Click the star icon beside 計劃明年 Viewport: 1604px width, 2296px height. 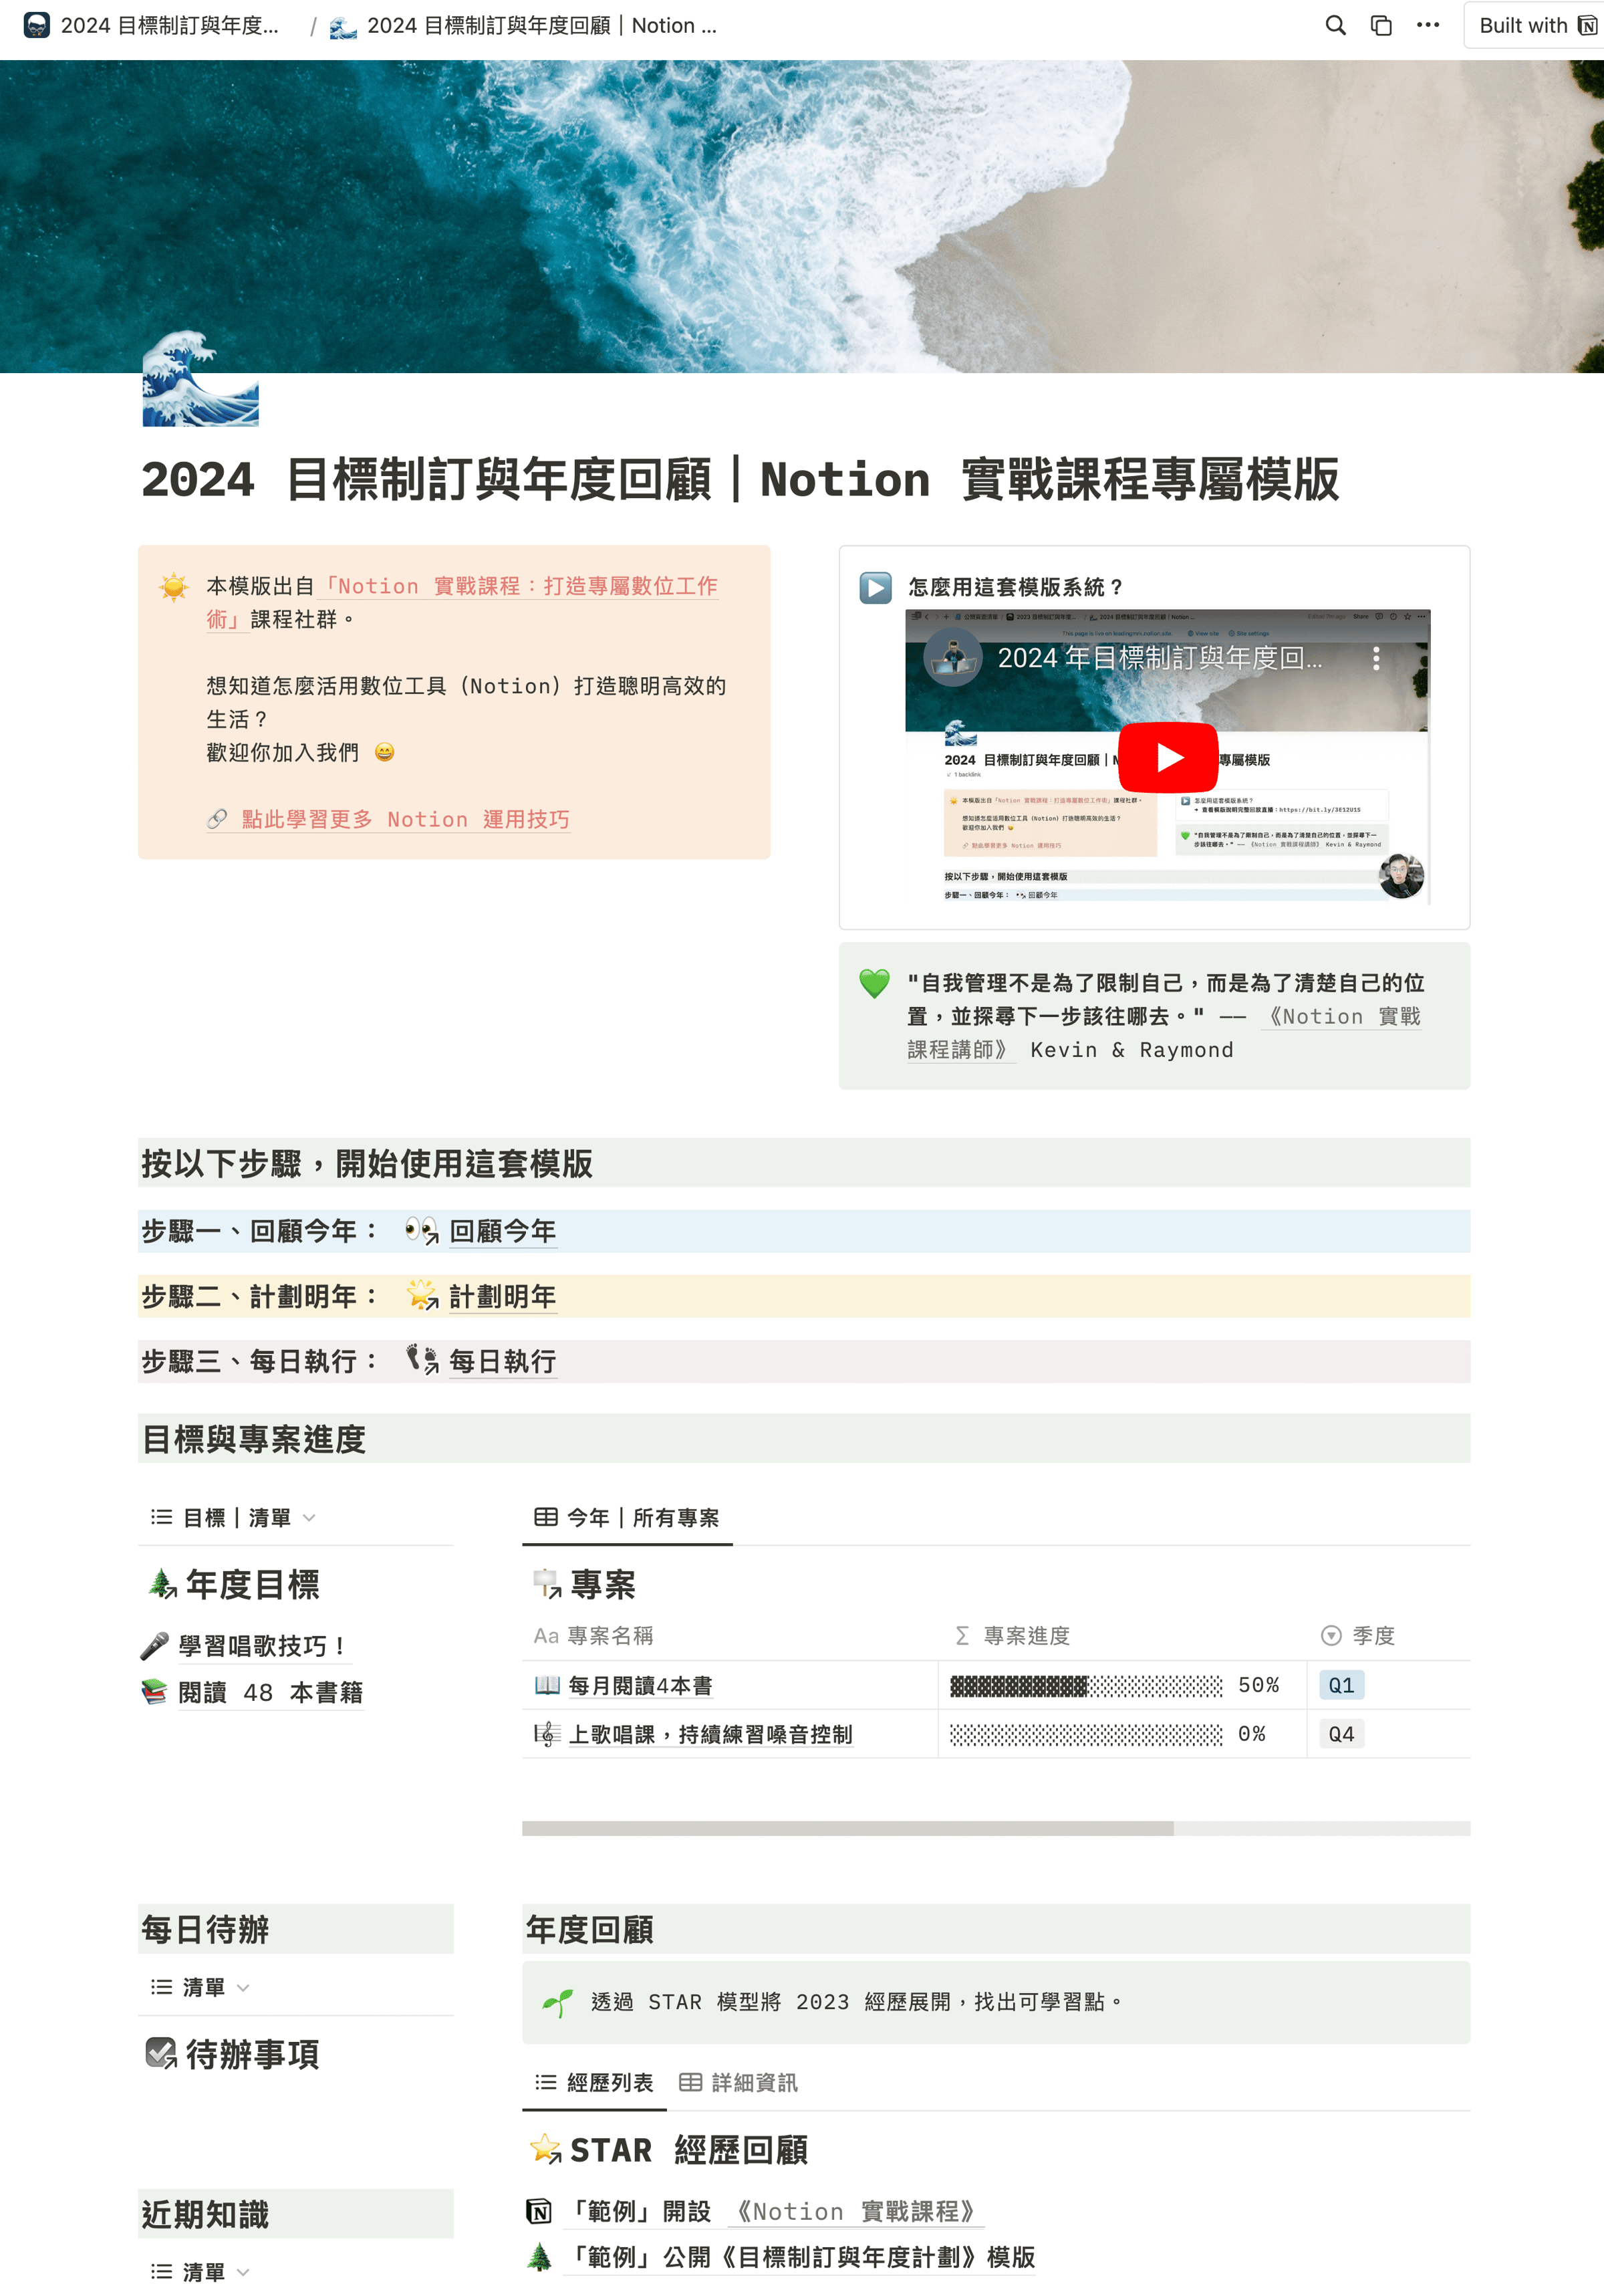(x=422, y=1296)
